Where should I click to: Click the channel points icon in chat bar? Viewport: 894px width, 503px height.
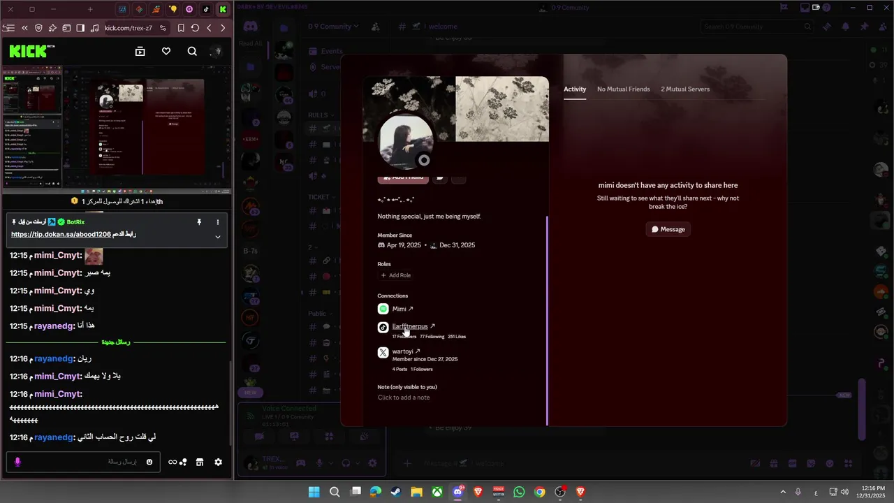tap(183, 462)
